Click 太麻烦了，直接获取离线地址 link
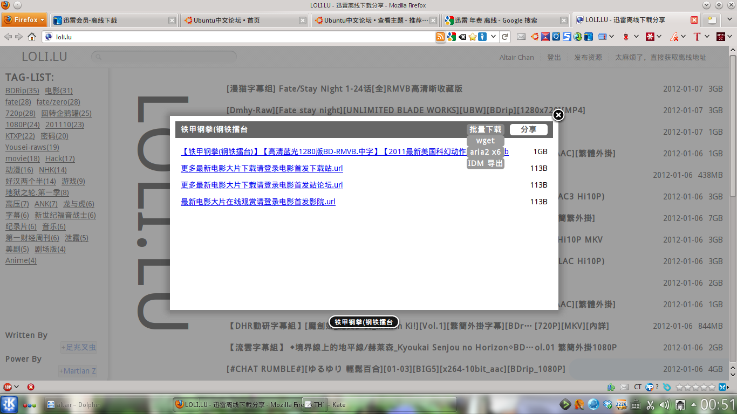Image resolution: width=737 pixels, height=414 pixels. click(660, 57)
